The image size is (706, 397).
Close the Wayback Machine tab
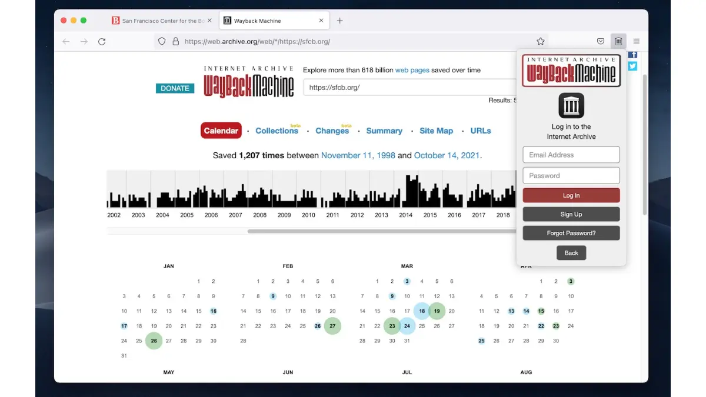[x=321, y=21]
